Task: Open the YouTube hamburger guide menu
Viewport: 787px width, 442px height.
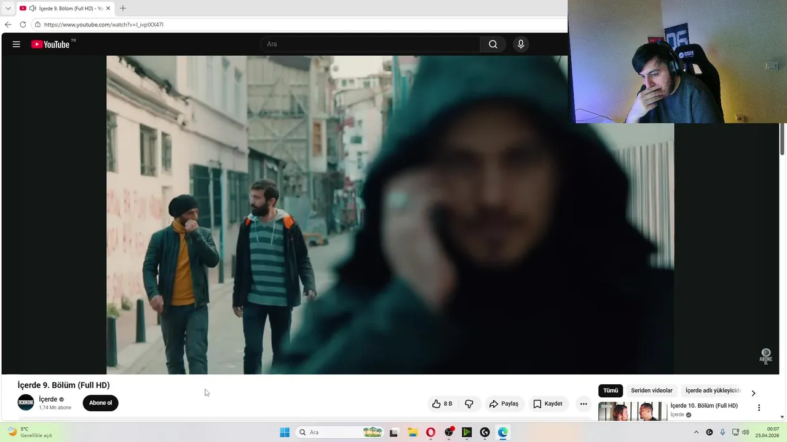Action: (17, 44)
